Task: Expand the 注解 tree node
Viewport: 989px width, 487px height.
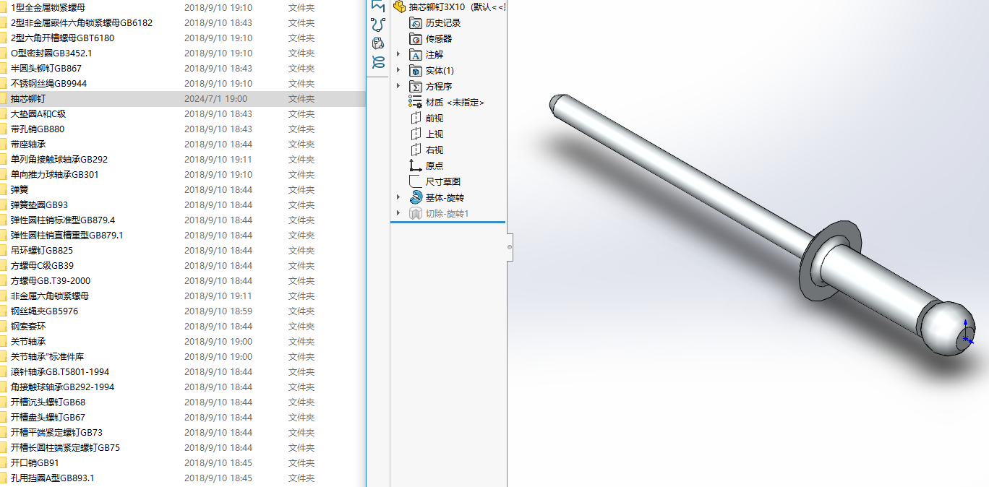Action: pyautogui.click(x=398, y=55)
